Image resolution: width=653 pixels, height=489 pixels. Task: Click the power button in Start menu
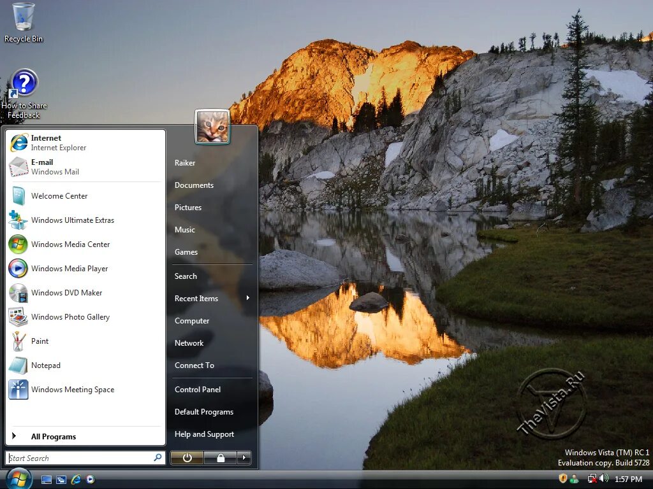coord(187,458)
